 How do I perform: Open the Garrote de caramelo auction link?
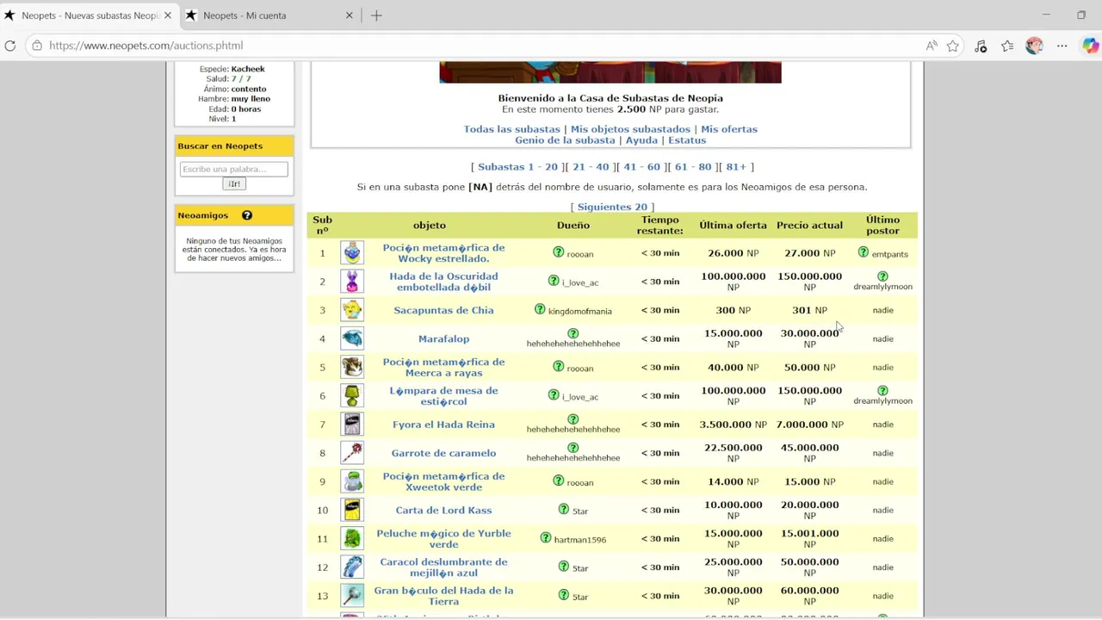[443, 453]
